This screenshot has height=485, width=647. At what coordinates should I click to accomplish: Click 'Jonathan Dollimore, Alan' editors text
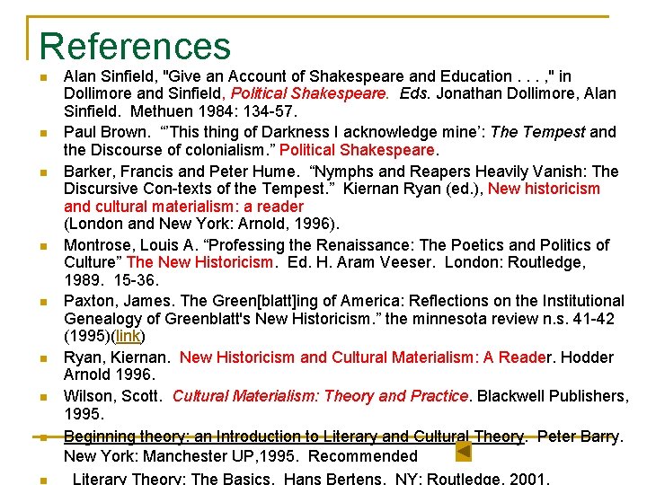[526, 93]
